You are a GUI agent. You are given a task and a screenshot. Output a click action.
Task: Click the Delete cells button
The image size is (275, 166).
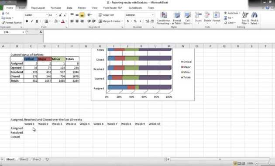point(207,18)
